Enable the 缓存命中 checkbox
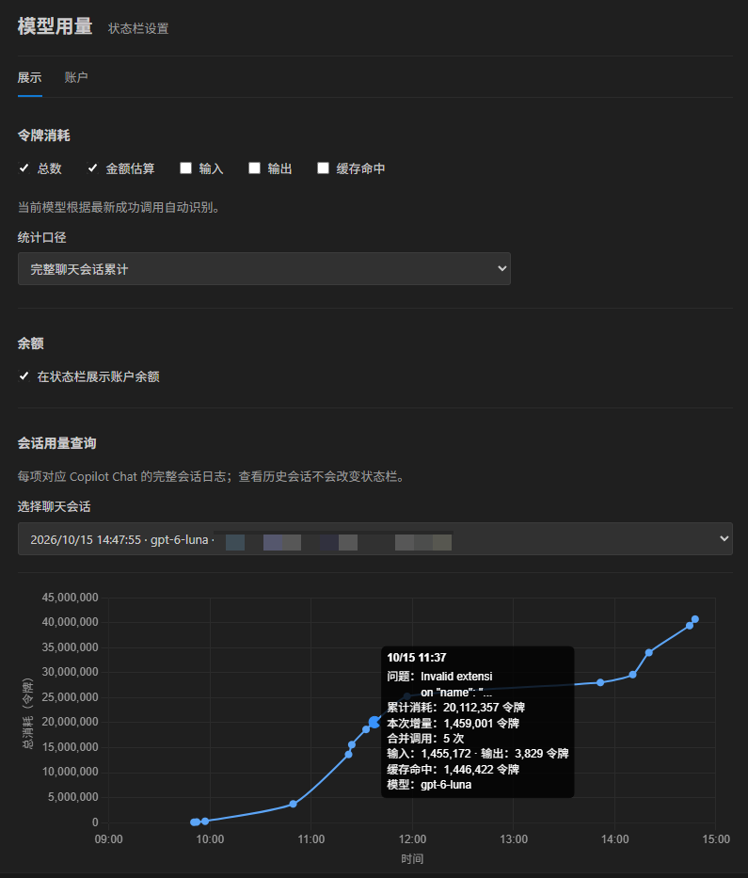The image size is (748, 878). click(x=323, y=168)
